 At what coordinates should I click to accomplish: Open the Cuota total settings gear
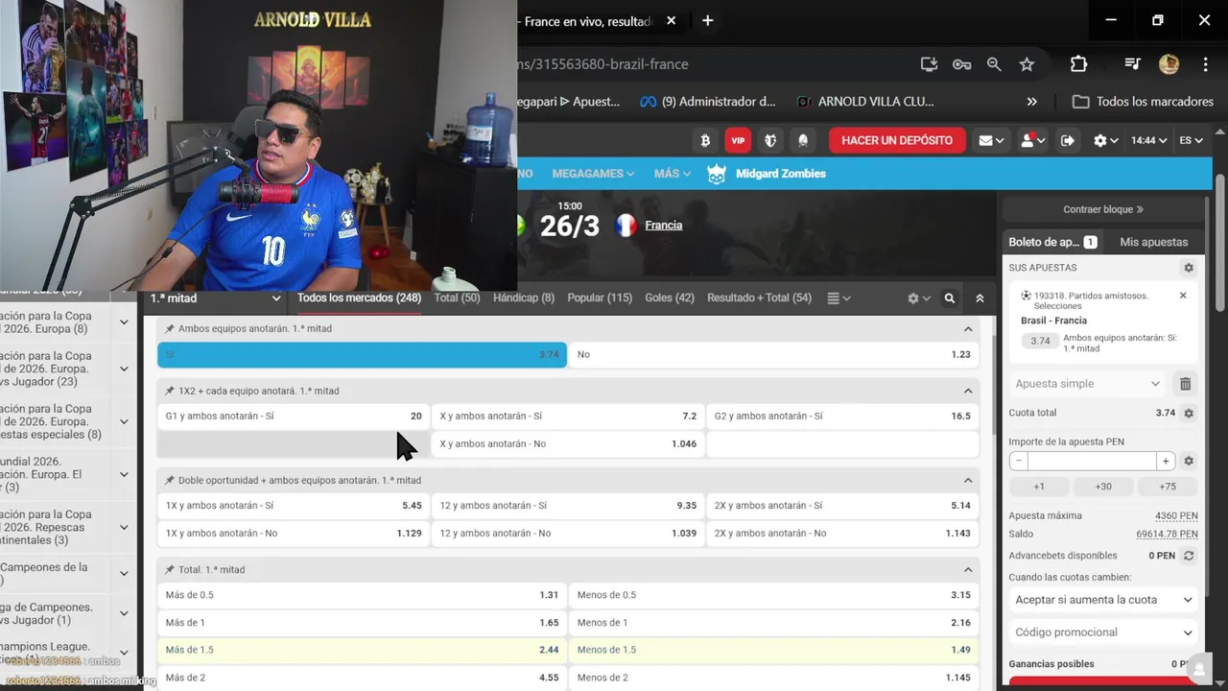[x=1189, y=413]
